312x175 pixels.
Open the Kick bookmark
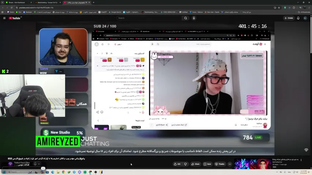pos(19,12)
